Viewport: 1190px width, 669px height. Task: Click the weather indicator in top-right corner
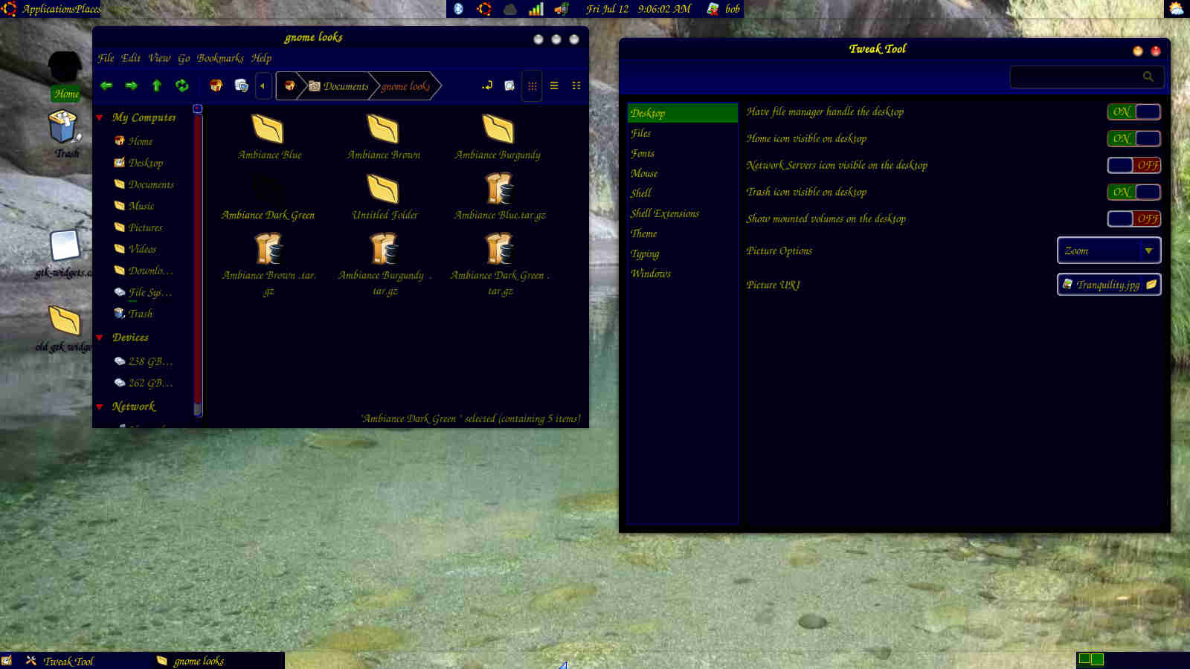coord(1176,9)
